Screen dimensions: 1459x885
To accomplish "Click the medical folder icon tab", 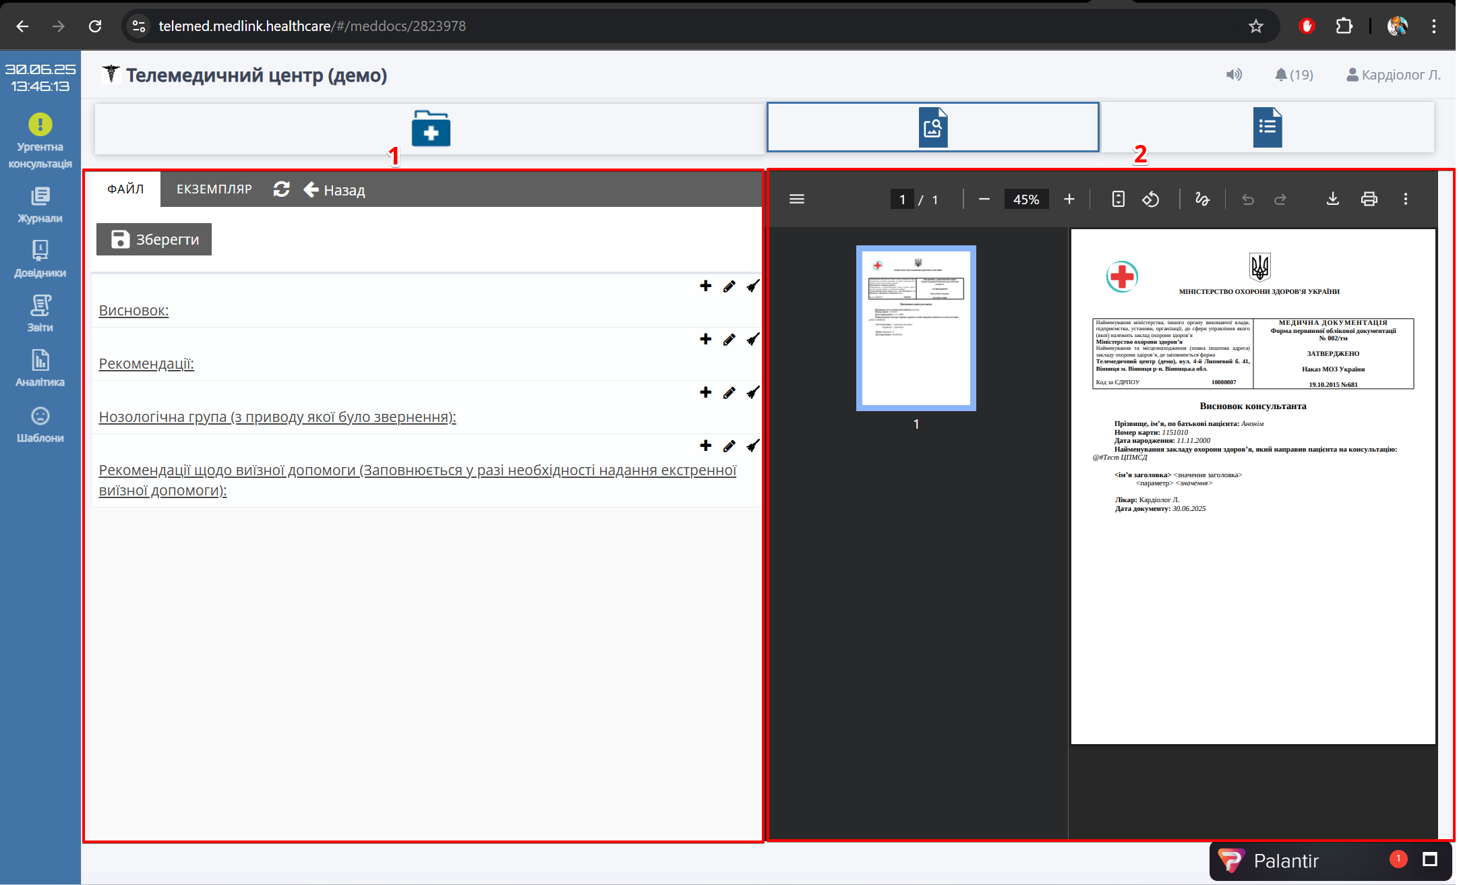I will click(431, 128).
